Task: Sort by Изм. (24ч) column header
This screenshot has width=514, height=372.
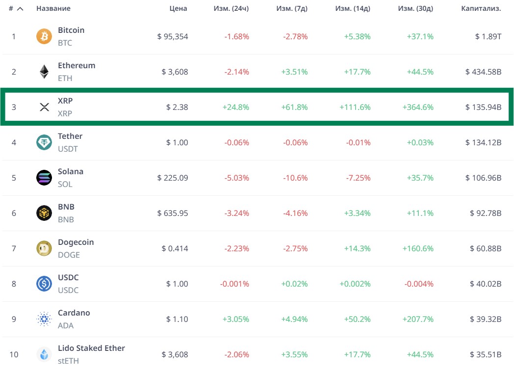Action: [231, 9]
